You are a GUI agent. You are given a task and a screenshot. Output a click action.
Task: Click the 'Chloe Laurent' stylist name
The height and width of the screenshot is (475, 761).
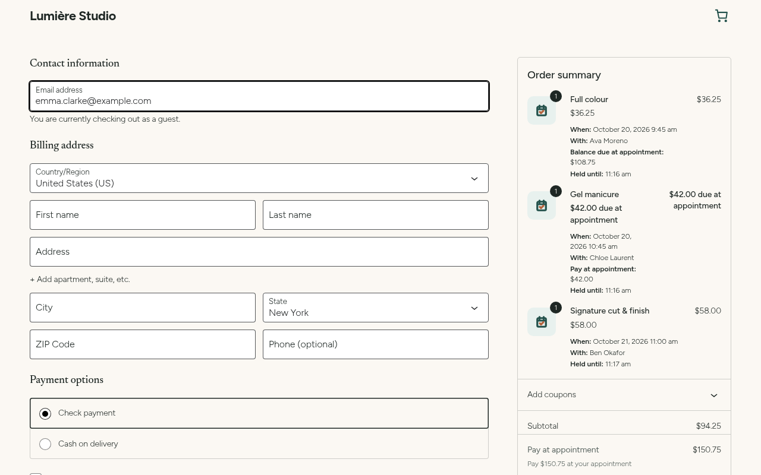point(612,258)
